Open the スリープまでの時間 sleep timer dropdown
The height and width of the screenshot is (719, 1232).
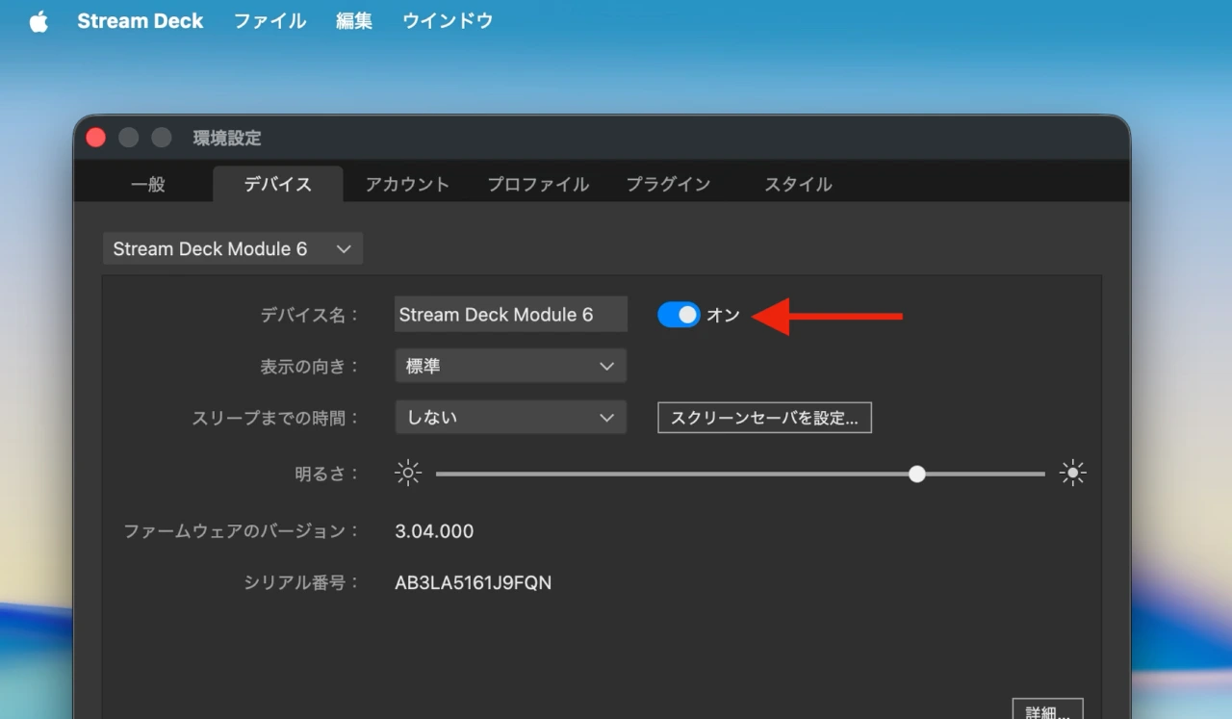click(510, 417)
